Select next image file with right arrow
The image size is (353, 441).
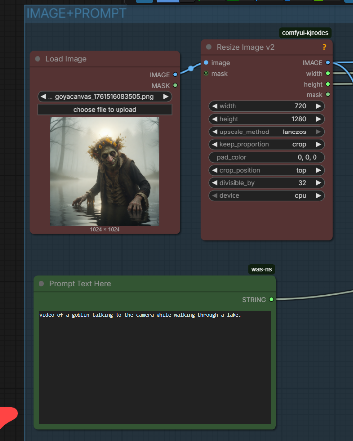(166, 97)
